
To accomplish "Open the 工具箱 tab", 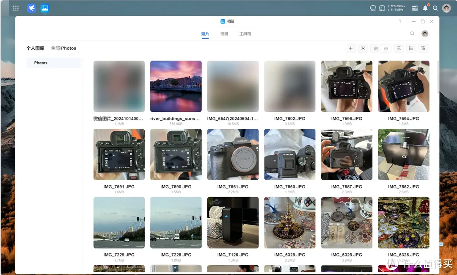I will [x=245, y=33].
